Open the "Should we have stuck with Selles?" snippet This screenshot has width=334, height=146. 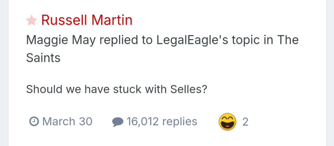(x=116, y=89)
